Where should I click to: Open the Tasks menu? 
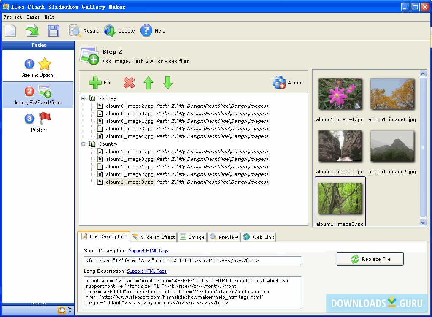point(33,17)
